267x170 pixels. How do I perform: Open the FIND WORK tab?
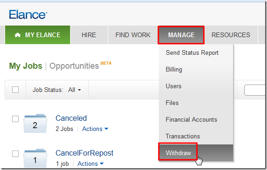pyautogui.click(x=133, y=35)
